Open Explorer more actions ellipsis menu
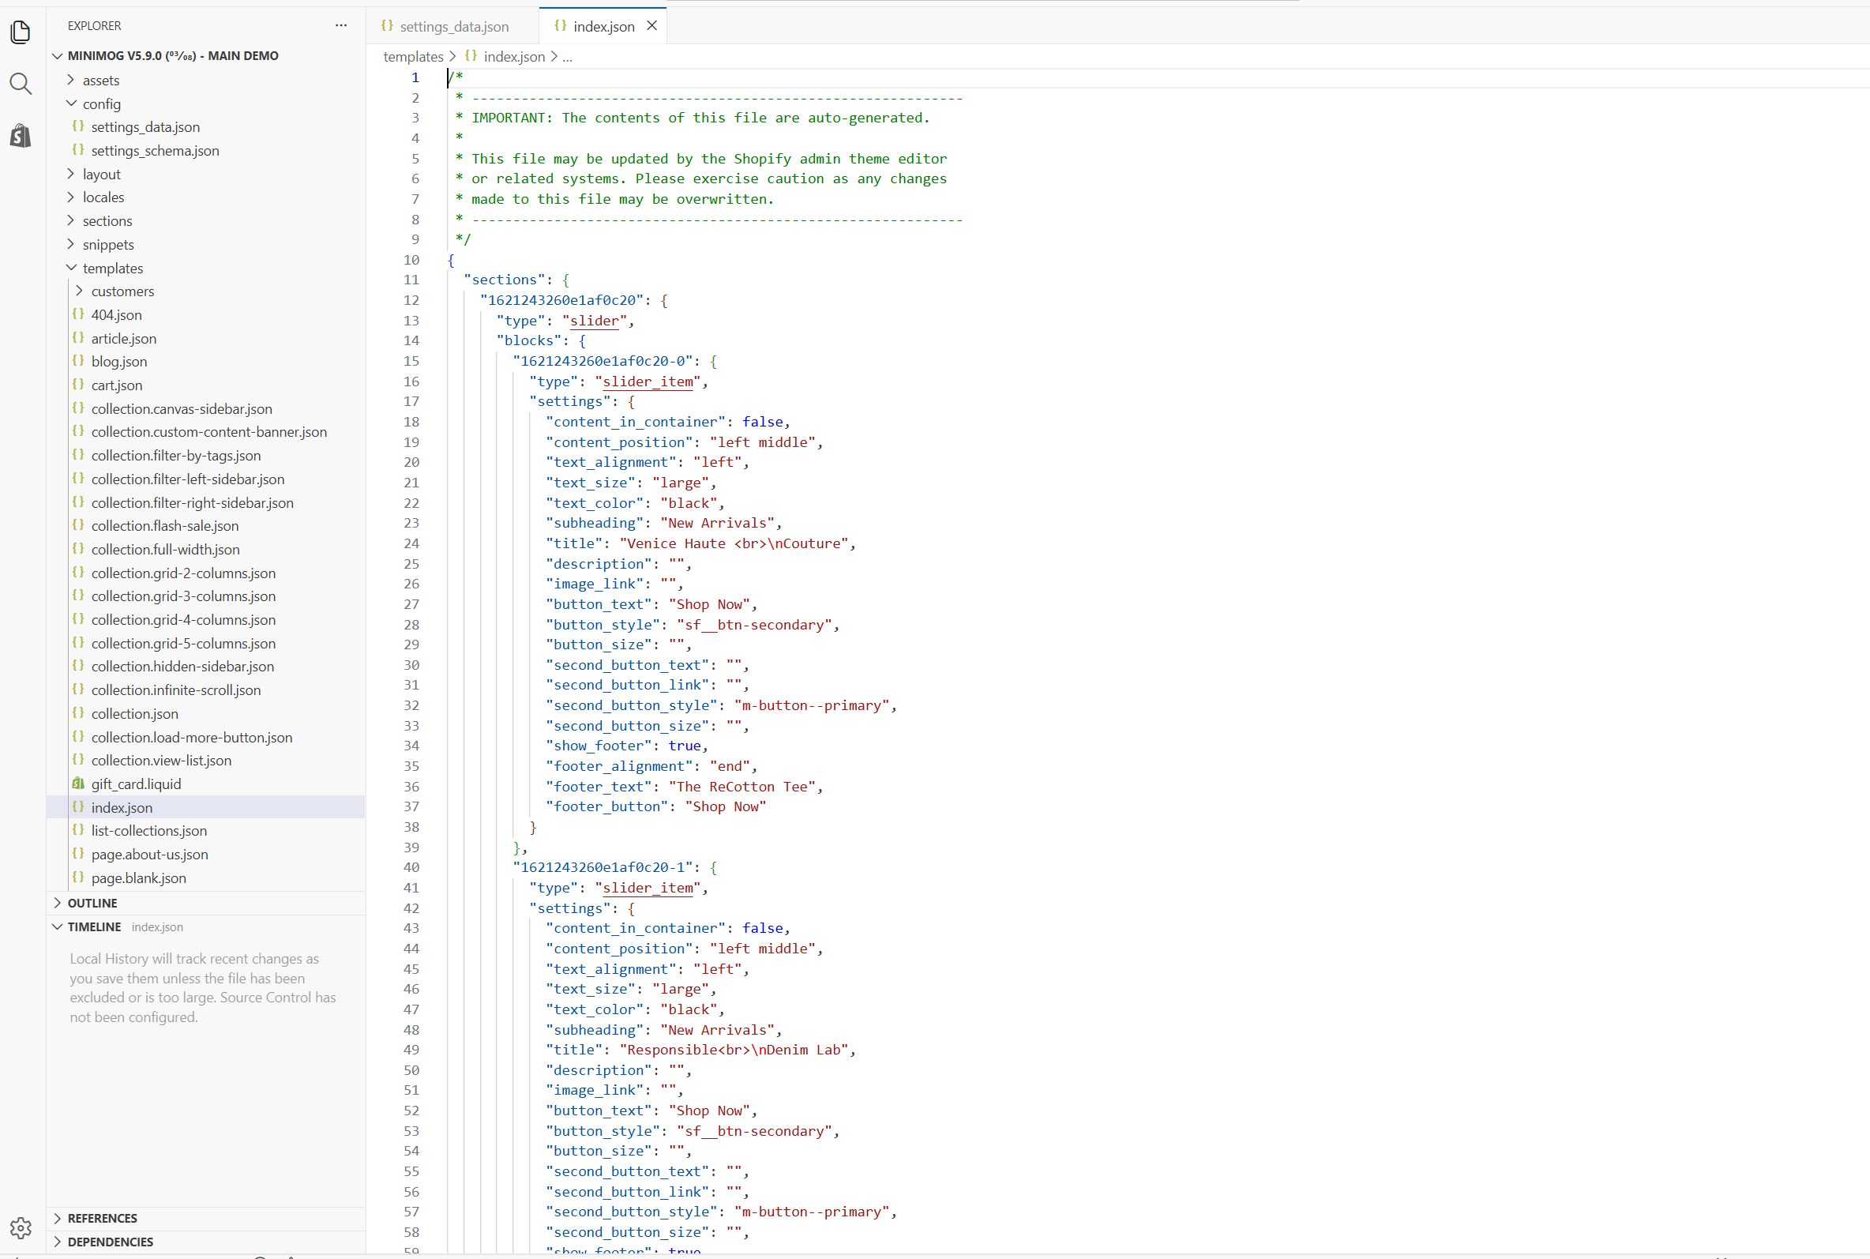 point(341,26)
